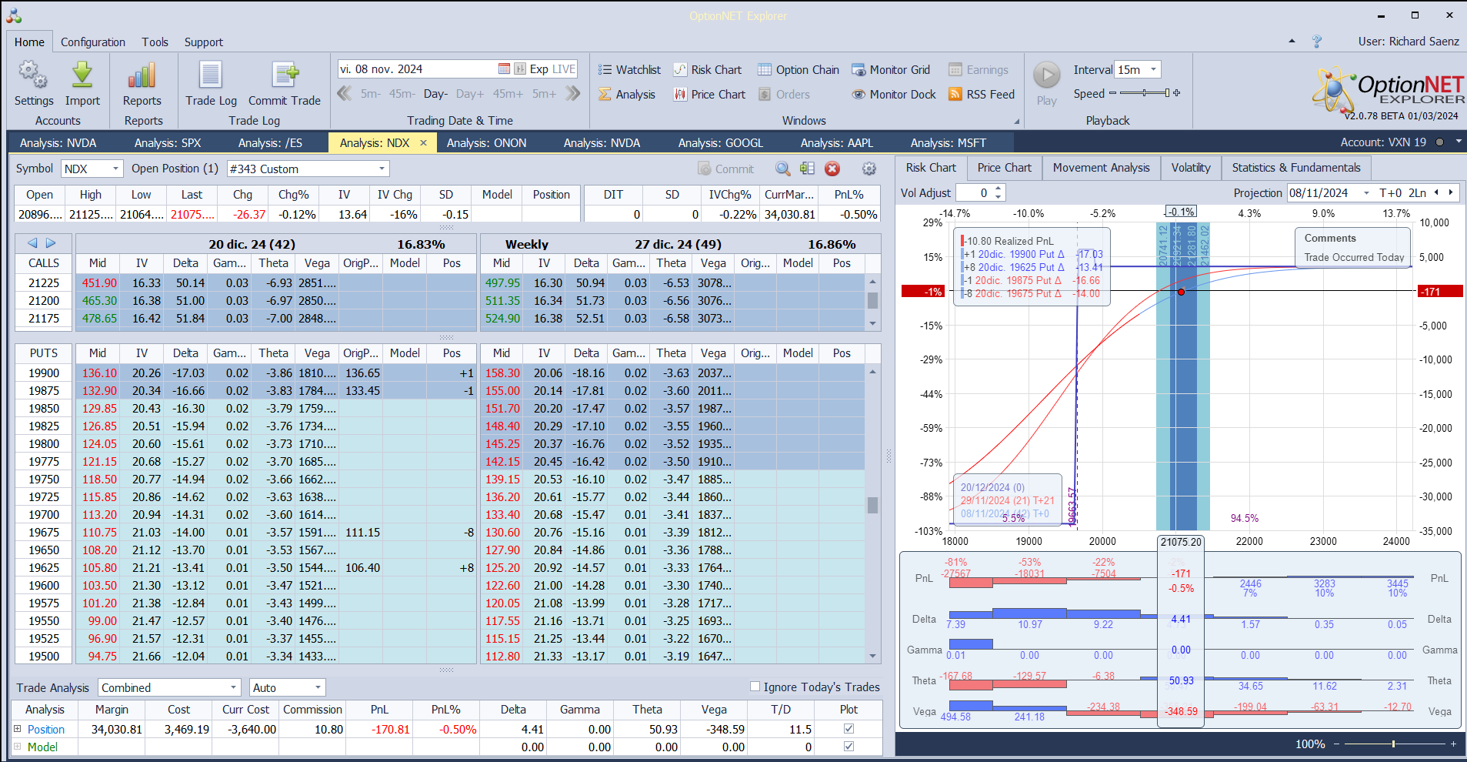Select the 19625 put strike row
This screenshot has width=1467, height=762.
(x=246, y=567)
